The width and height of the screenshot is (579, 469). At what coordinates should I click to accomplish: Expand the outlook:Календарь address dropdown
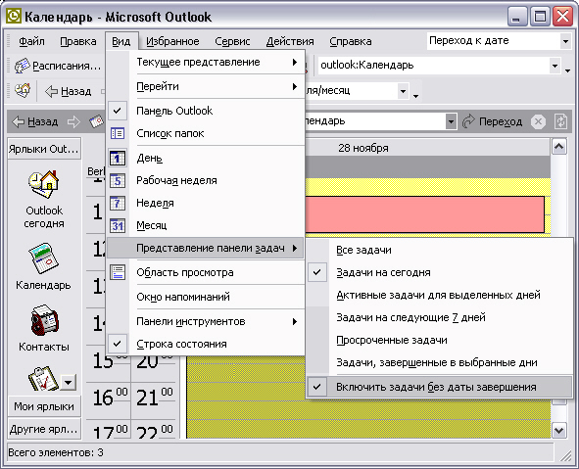555,66
